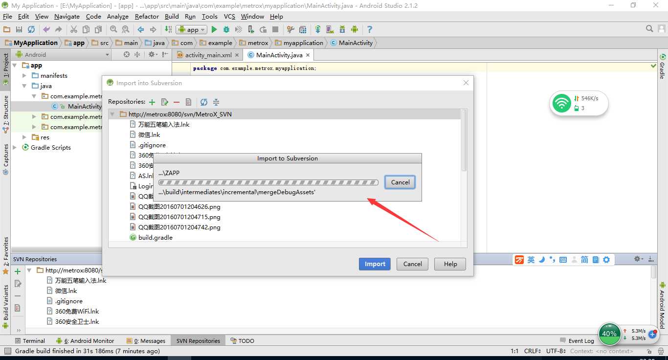This screenshot has width=668, height=360.
Task: Click the blue Import button
Action: [375, 264]
